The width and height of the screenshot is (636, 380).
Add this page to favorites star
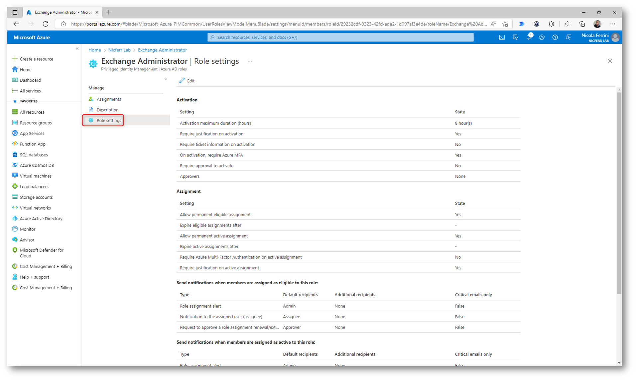coord(505,24)
